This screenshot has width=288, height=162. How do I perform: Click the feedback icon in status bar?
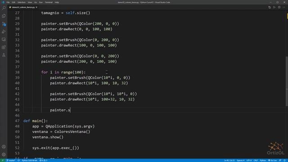click(280, 160)
